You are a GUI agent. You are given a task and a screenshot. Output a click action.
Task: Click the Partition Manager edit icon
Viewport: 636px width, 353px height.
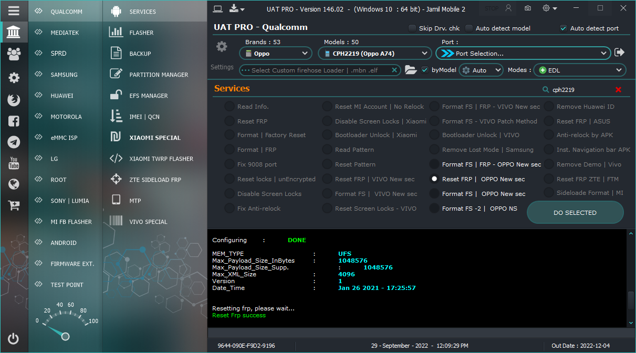[116, 74]
